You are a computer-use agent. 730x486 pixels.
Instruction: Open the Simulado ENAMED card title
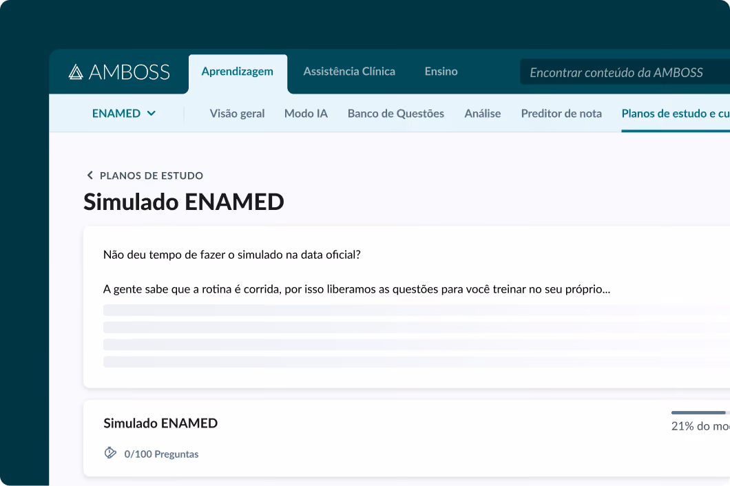click(160, 423)
